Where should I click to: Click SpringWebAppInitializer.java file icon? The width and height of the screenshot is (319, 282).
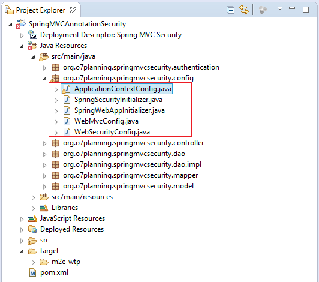[x=67, y=110]
